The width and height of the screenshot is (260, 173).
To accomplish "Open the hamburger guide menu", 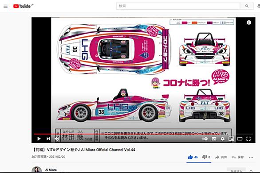I will tap(5, 6).
